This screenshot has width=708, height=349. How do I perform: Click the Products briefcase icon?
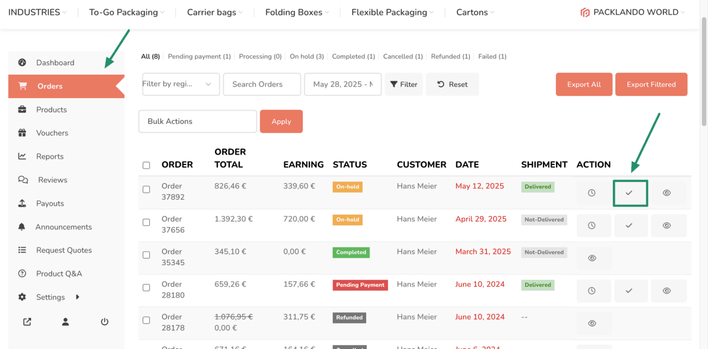pos(22,109)
